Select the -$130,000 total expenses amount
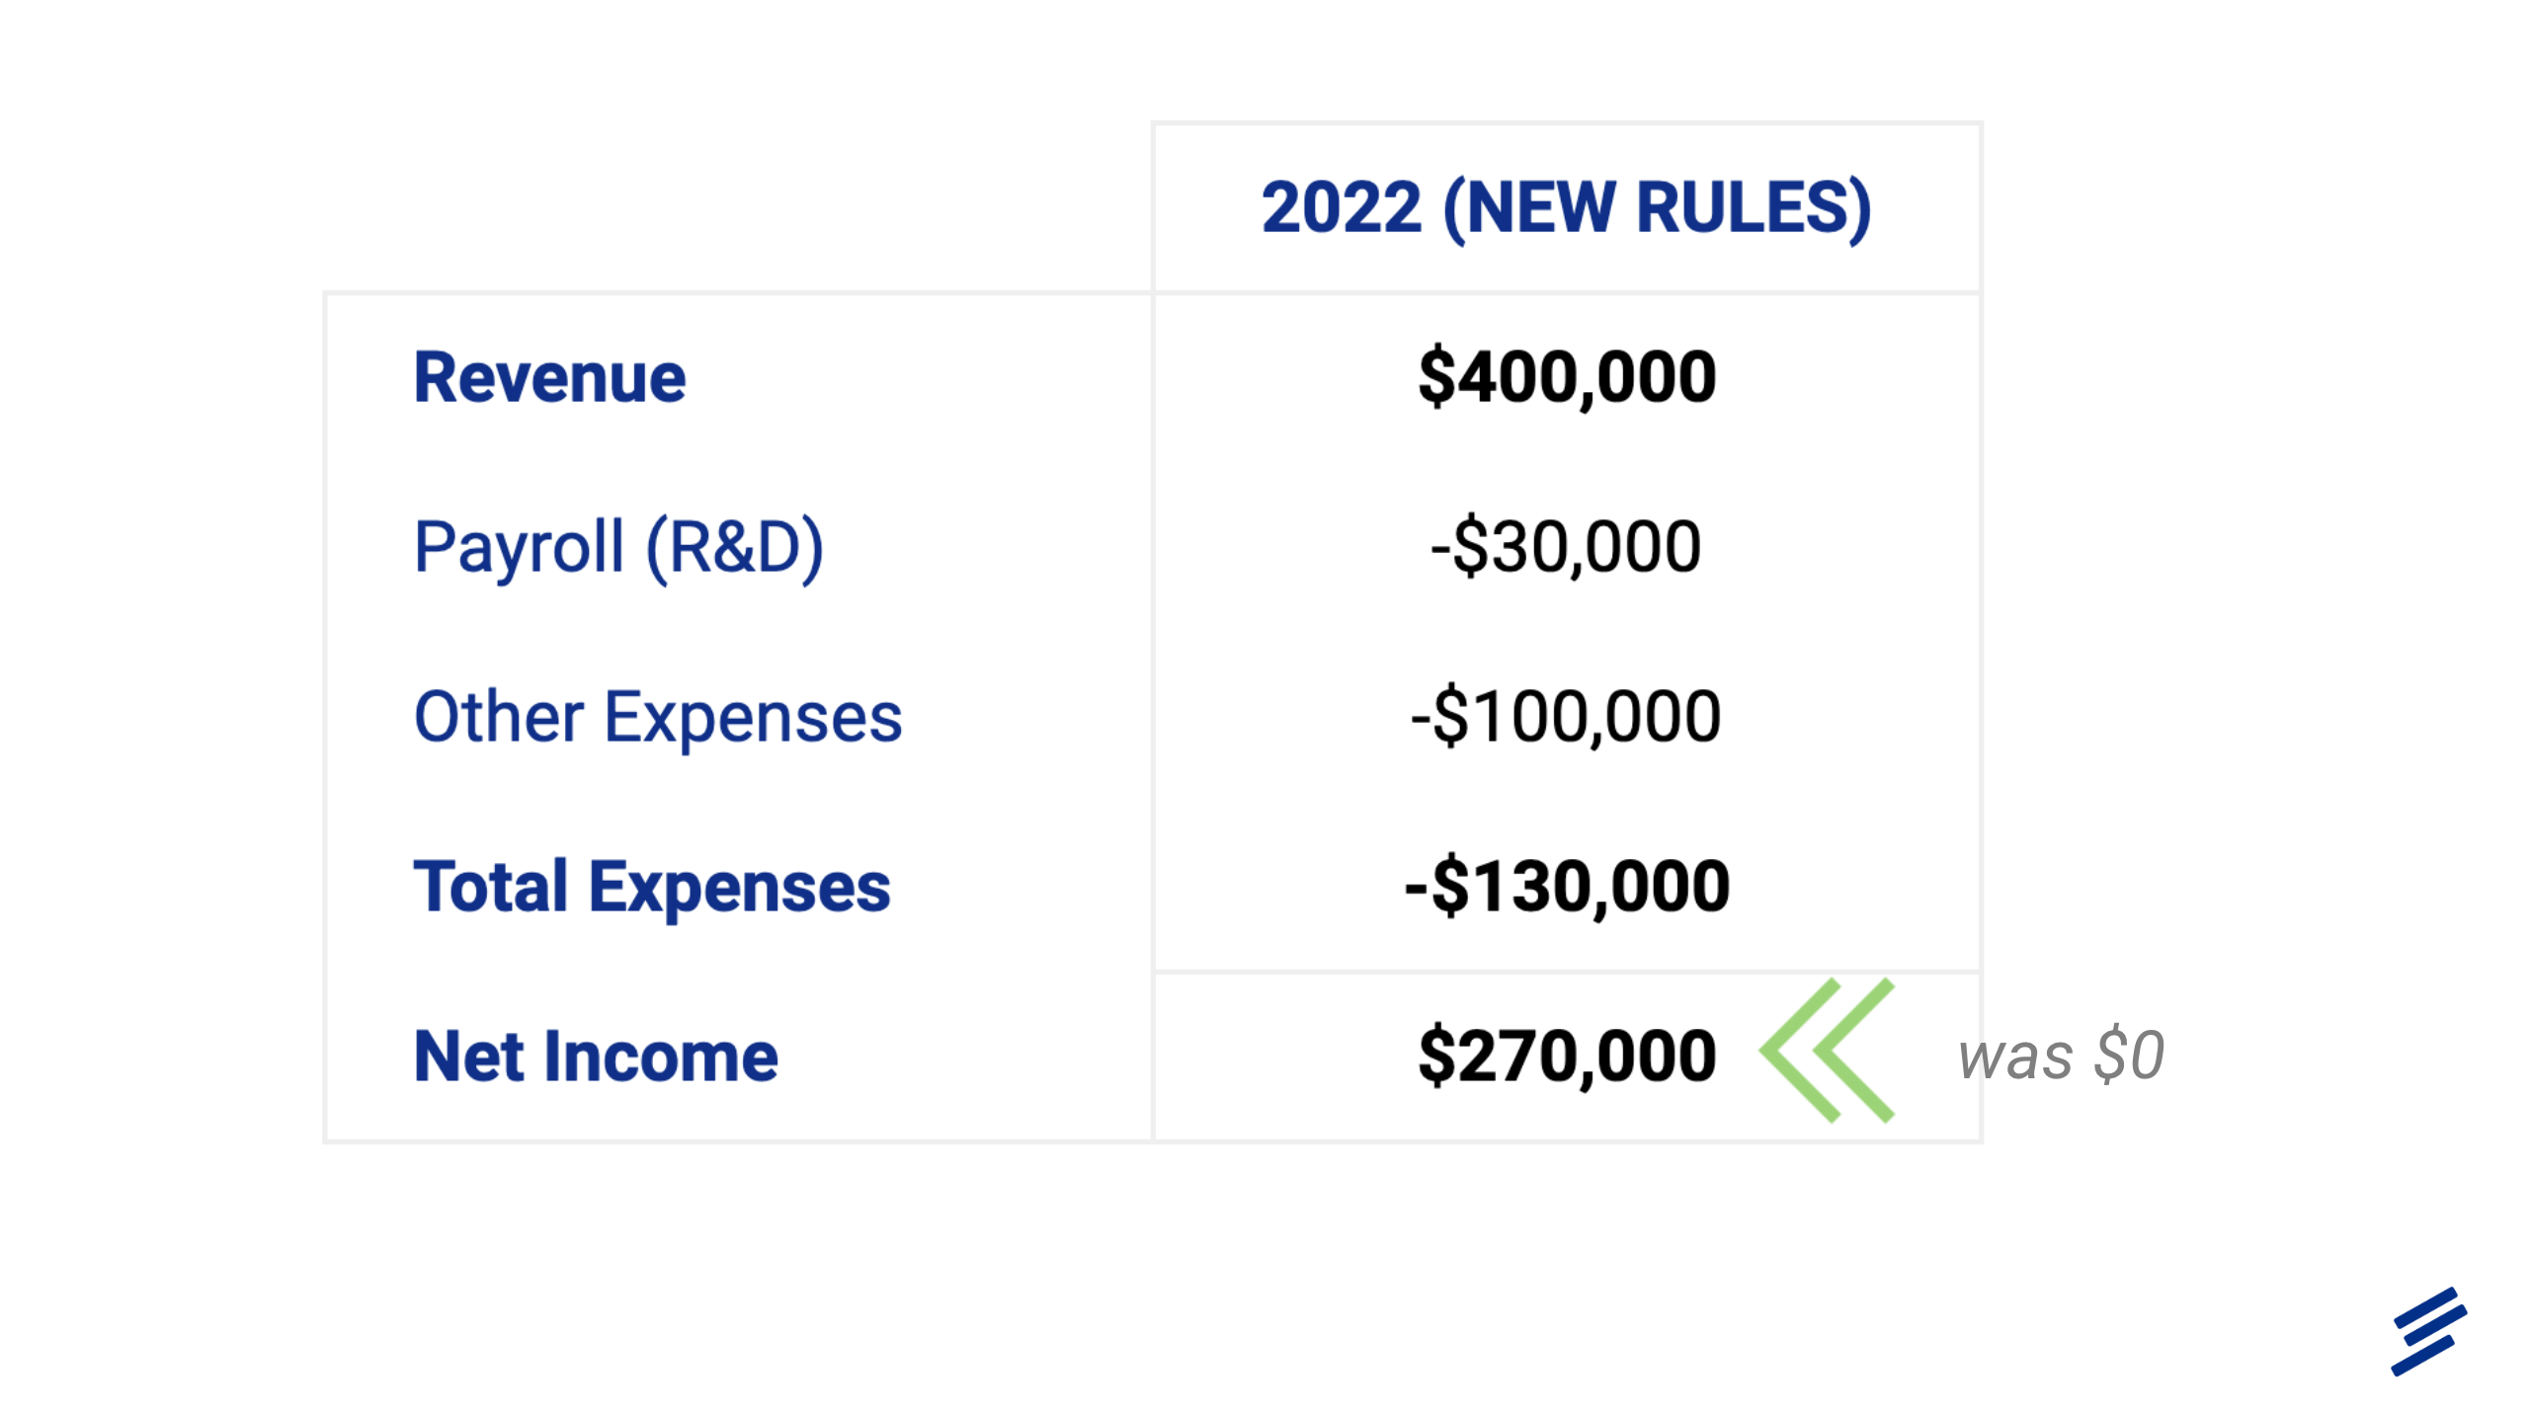This screenshot has height=1414, width=2531. coord(1567,887)
